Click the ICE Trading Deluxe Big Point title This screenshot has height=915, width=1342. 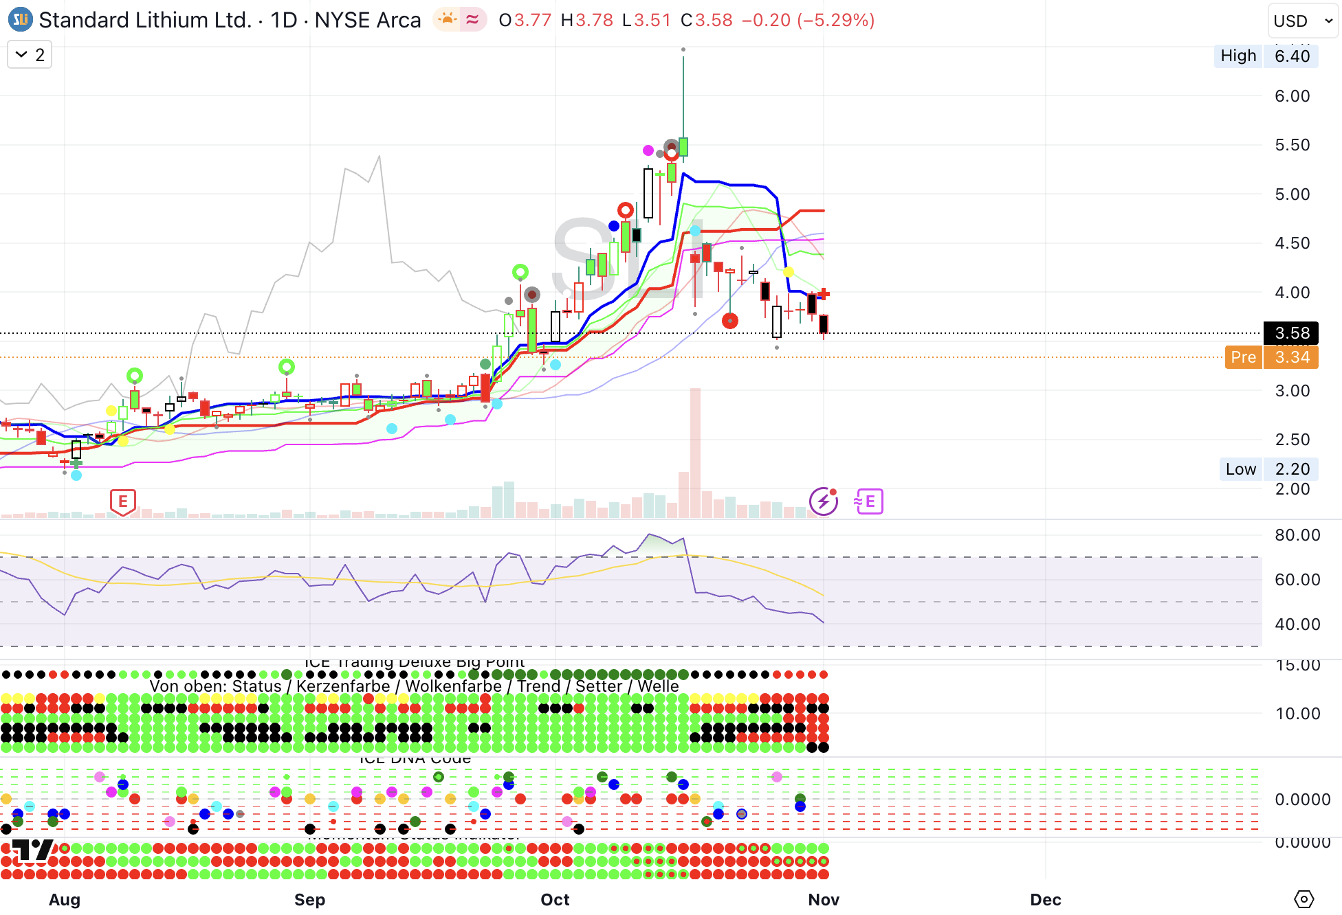tap(414, 663)
